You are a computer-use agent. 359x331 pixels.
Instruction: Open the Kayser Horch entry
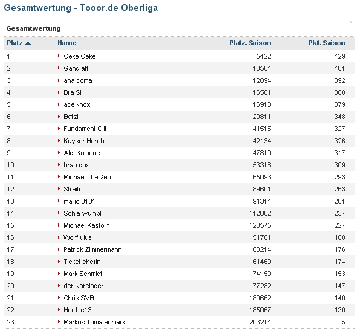84,141
